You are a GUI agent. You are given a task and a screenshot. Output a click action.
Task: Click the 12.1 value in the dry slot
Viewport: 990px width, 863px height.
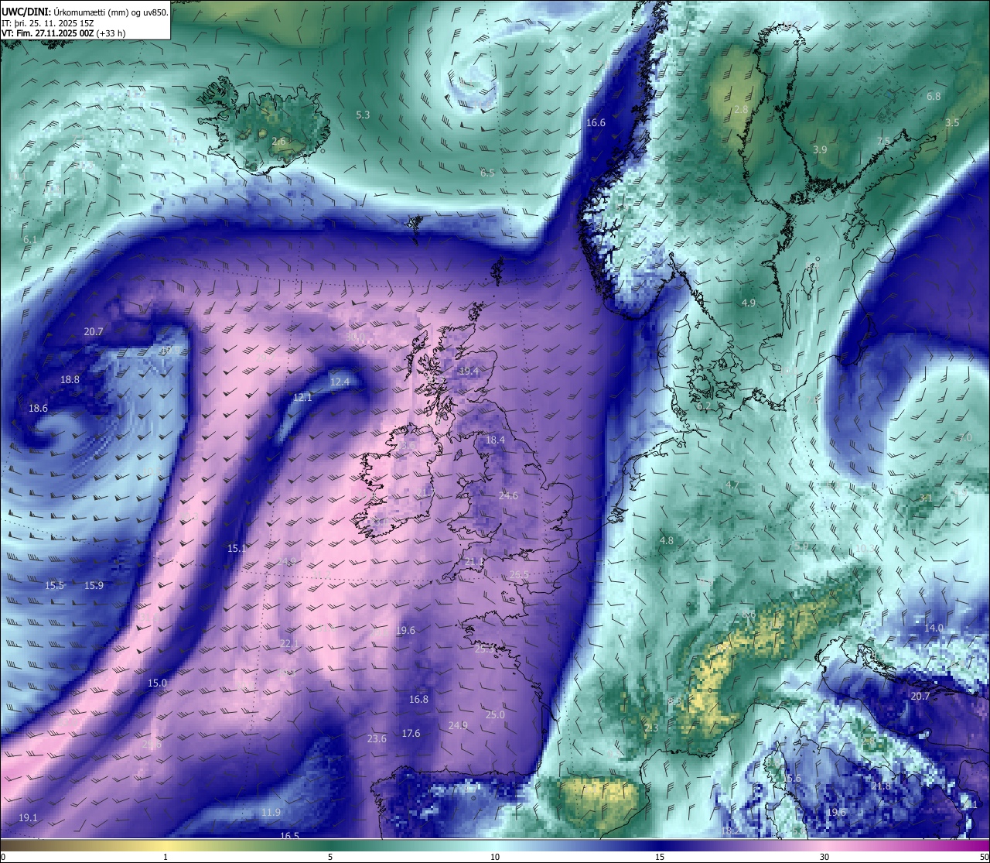tap(303, 398)
